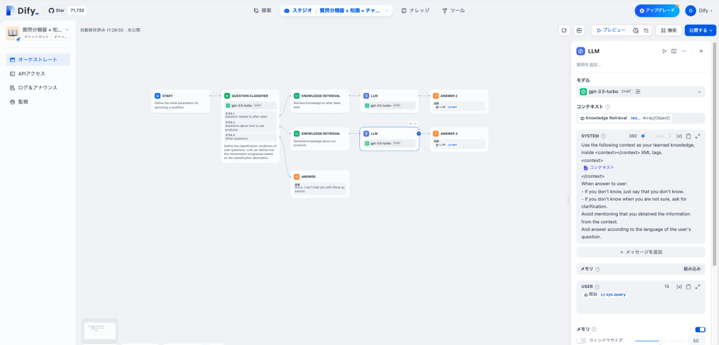This screenshot has height=345, width=719.
Task: Open ログ＆アナウンス in the sidebar
Action: pyautogui.click(x=37, y=88)
